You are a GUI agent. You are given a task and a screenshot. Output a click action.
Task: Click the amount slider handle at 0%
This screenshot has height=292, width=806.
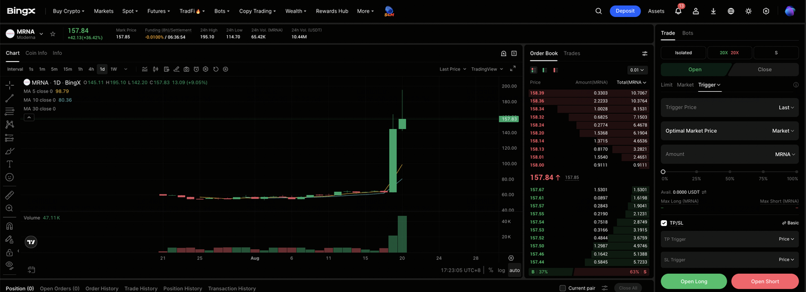tap(663, 171)
